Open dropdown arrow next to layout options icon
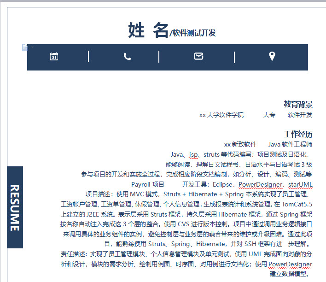This screenshot has height=282, width=326. point(32,47)
